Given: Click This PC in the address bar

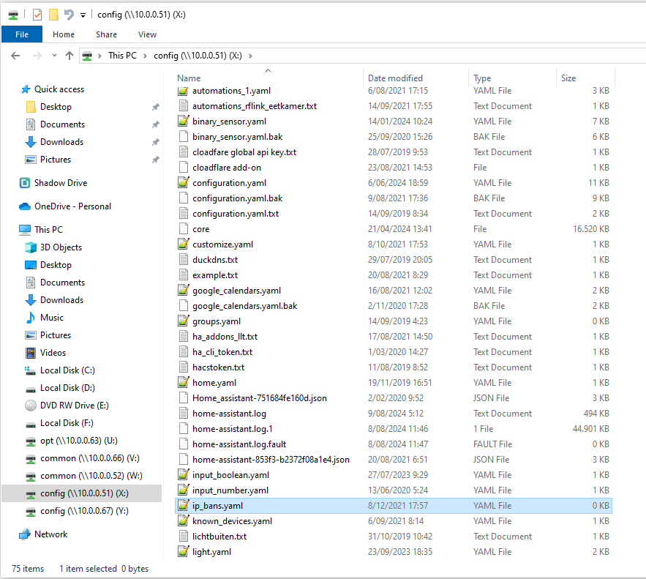Looking at the screenshot, I should coord(122,56).
